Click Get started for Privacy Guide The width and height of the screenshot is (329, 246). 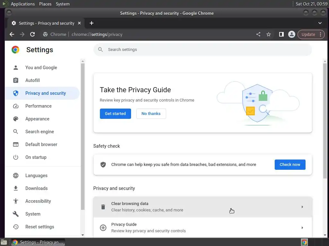[115, 114]
